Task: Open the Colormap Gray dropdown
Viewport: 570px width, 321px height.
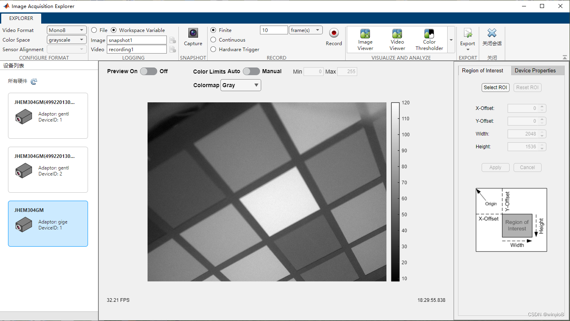Action: pos(240,85)
